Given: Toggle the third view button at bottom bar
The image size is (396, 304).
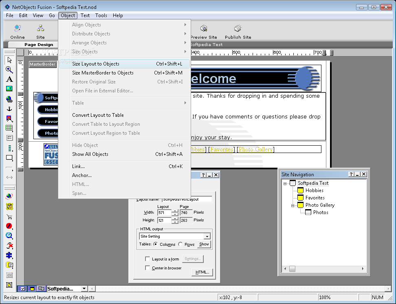Looking at the screenshot, I should 41,289.
